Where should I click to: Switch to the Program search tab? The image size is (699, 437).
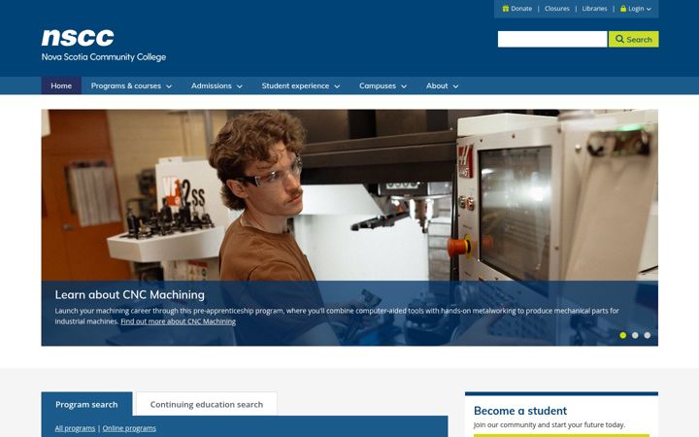(86, 404)
